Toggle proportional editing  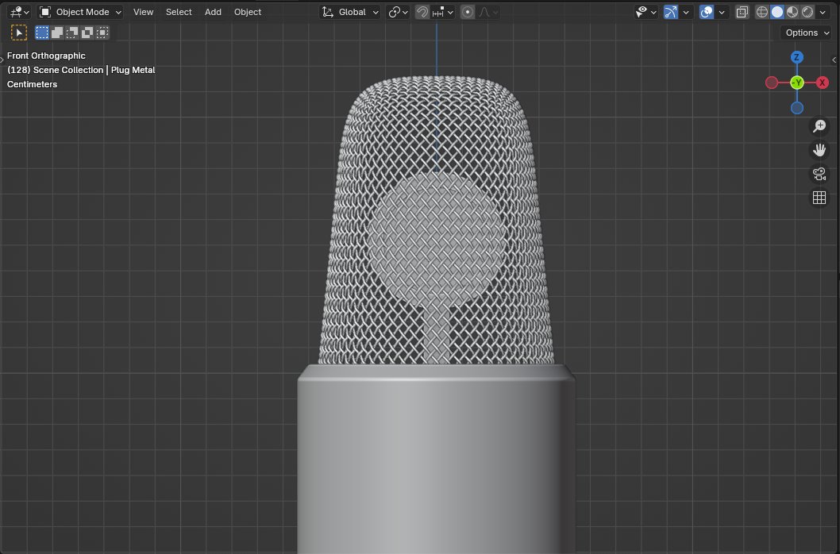(x=467, y=12)
